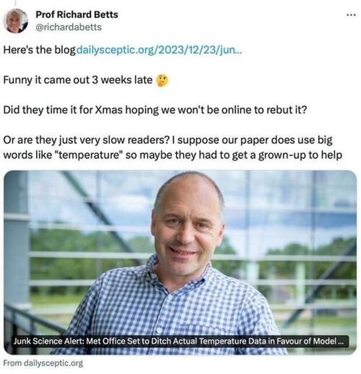Click the trailing ellipsis of the headline caption
This screenshot has height=374, width=361.
pyautogui.click(x=341, y=341)
